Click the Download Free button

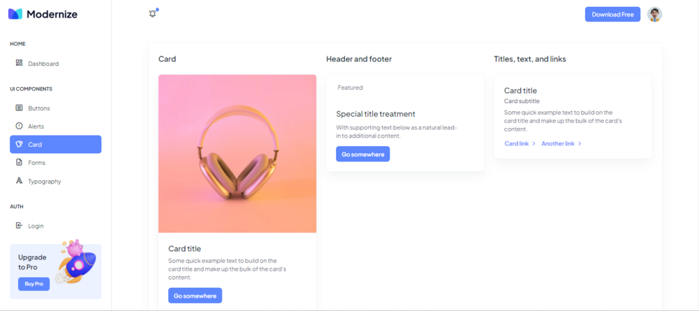click(613, 15)
